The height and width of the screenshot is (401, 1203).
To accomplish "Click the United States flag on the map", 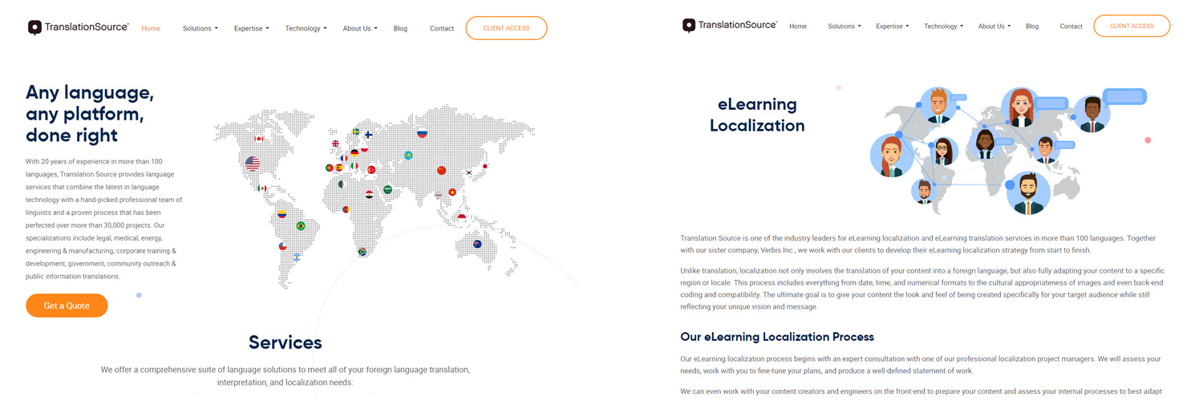I will 253,164.
